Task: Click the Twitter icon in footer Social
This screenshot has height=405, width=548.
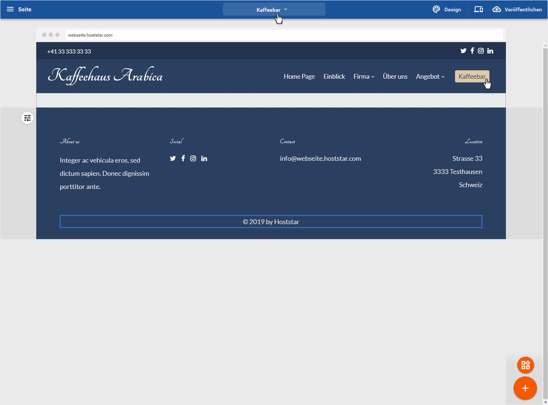Action: pos(173,159)
